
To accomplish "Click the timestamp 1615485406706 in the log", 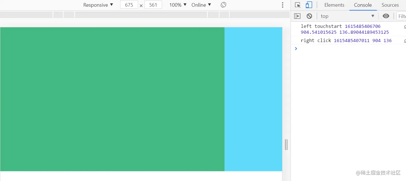I will click(x=363, y=26).
